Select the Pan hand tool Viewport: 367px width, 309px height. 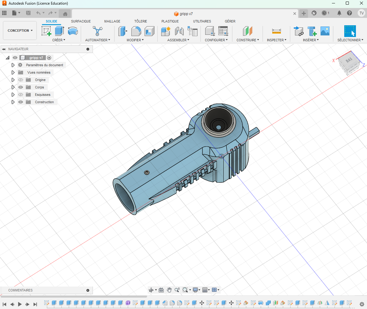169,290
